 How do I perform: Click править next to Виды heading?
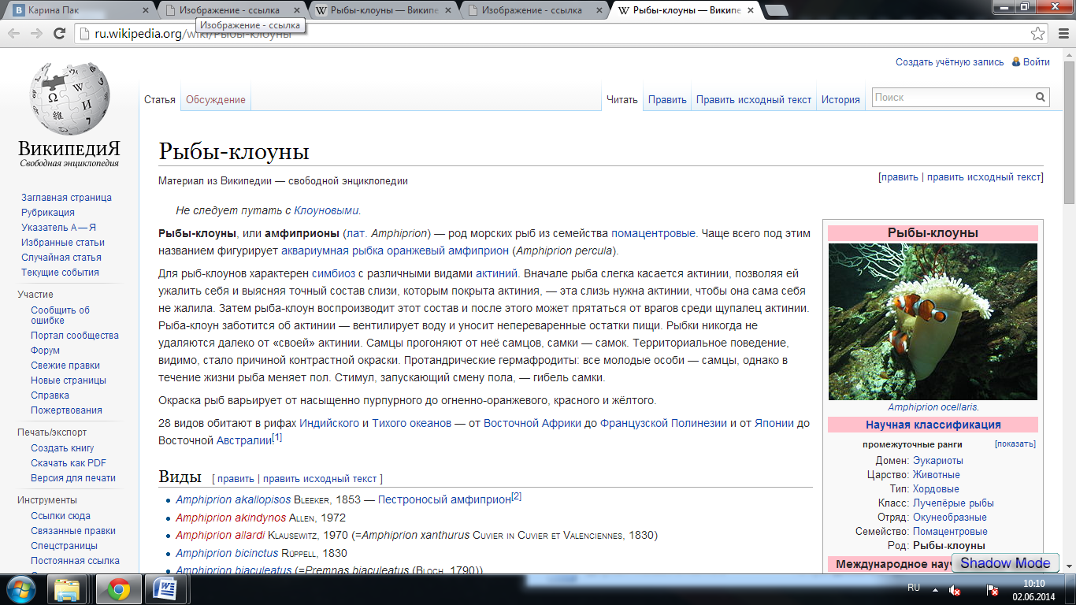[236, 479]
